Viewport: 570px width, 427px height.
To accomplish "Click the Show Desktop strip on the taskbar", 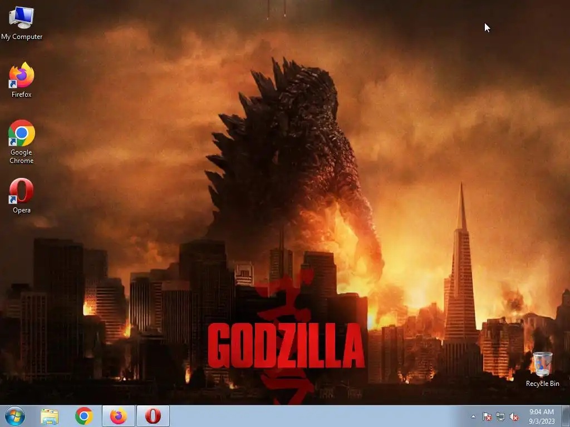I will coord(566,416).
